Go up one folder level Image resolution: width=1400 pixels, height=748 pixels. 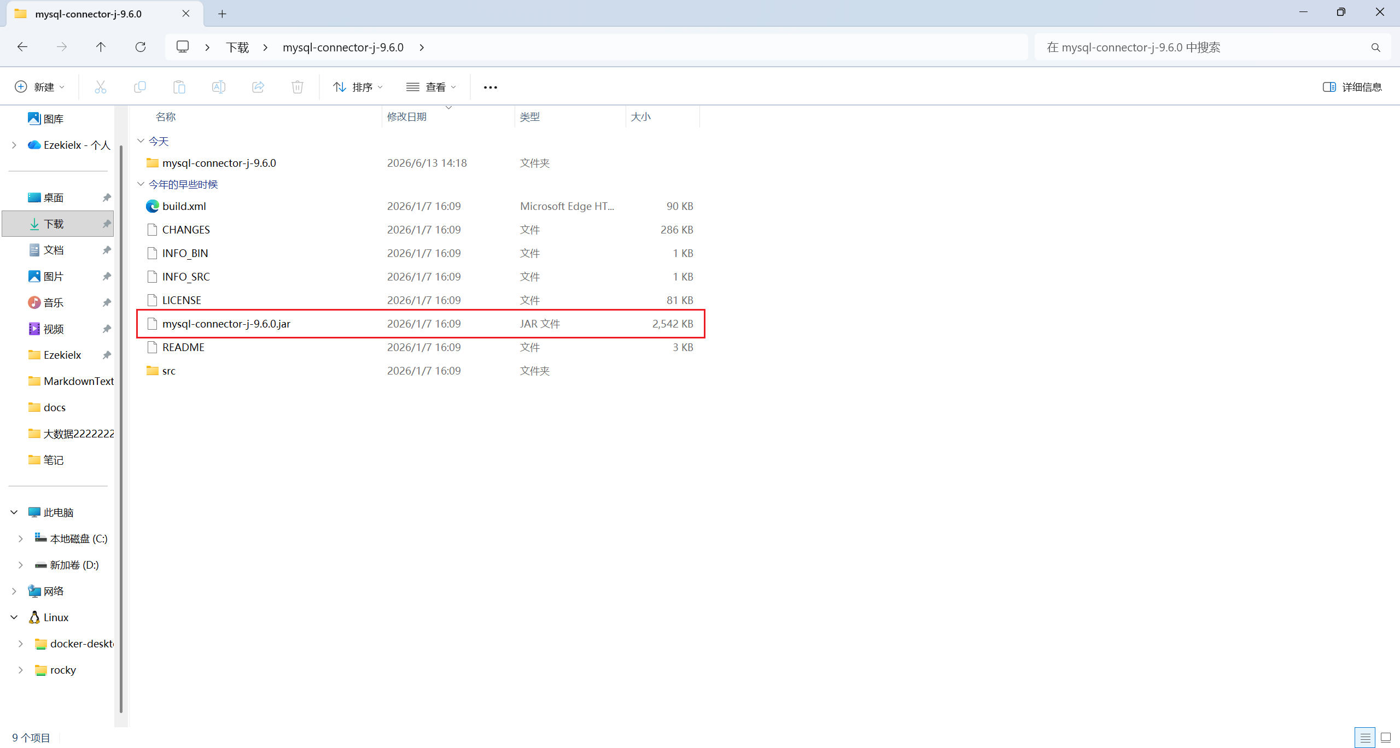tap(101, 47)
